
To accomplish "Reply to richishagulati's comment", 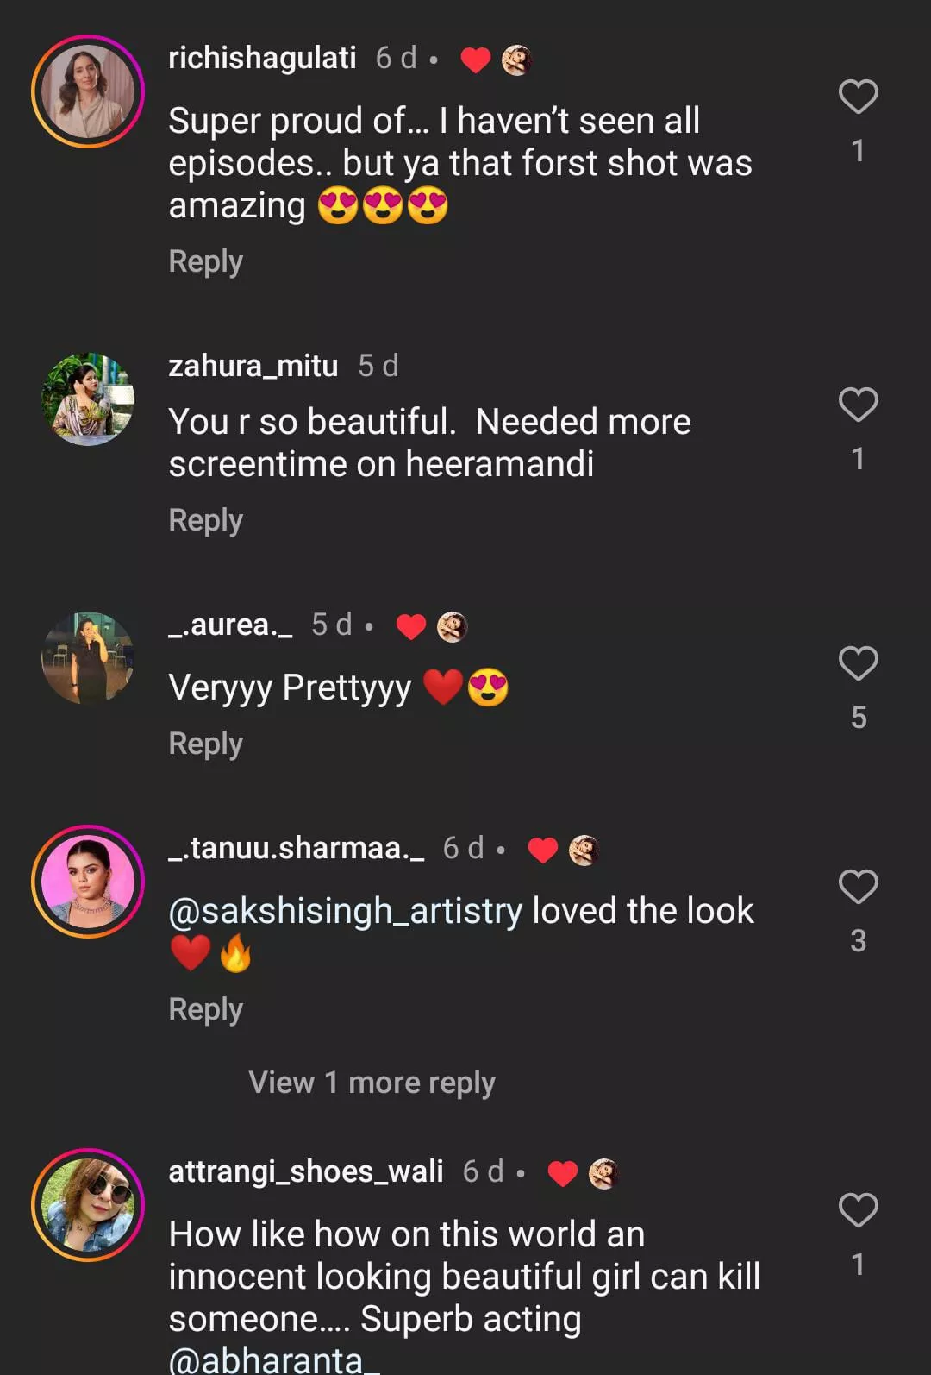I will [205, 261].
